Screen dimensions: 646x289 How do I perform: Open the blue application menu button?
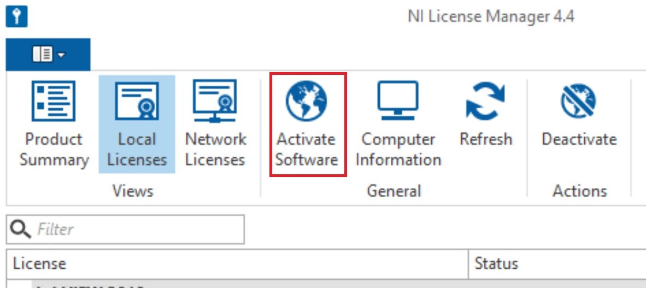click(48, 54)
